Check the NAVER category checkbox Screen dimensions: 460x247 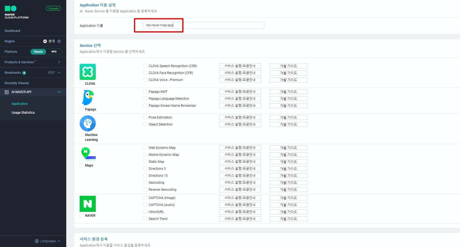(82, 216)
